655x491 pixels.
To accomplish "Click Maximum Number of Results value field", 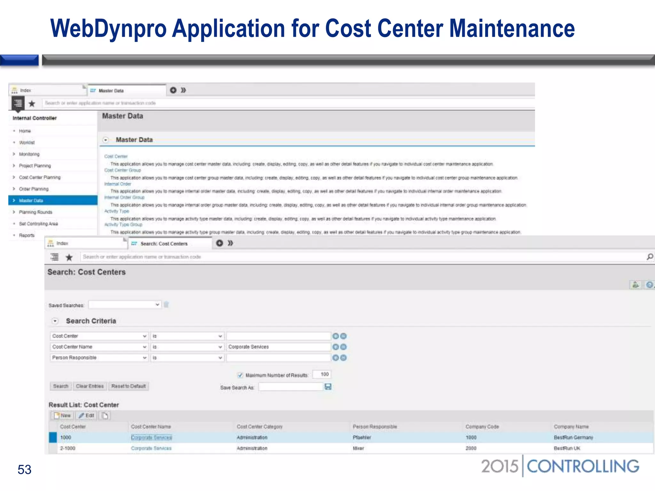I will tap(322, 374).
